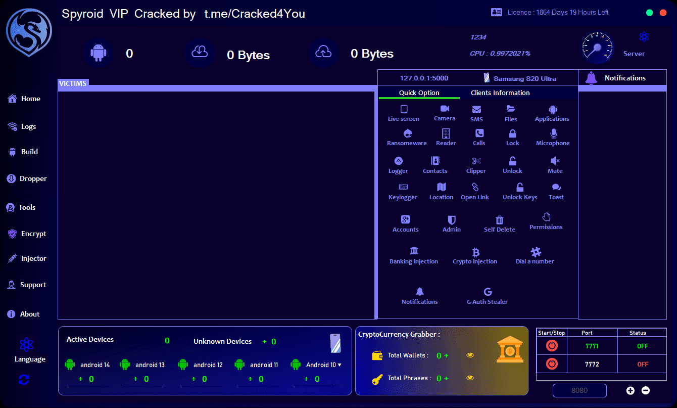This screenshot has height=408, width=677.
Task: Open the About page
Action: click(23, 314)
